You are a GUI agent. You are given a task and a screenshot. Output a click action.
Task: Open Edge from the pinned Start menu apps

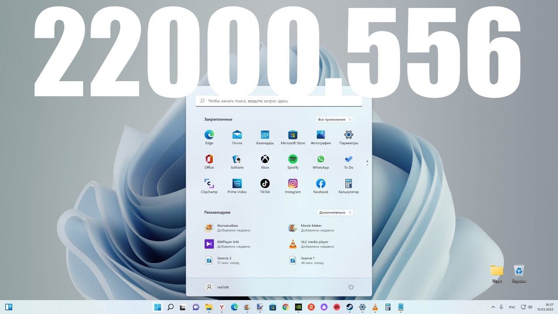pyautogui.click(x=209, y=137)
